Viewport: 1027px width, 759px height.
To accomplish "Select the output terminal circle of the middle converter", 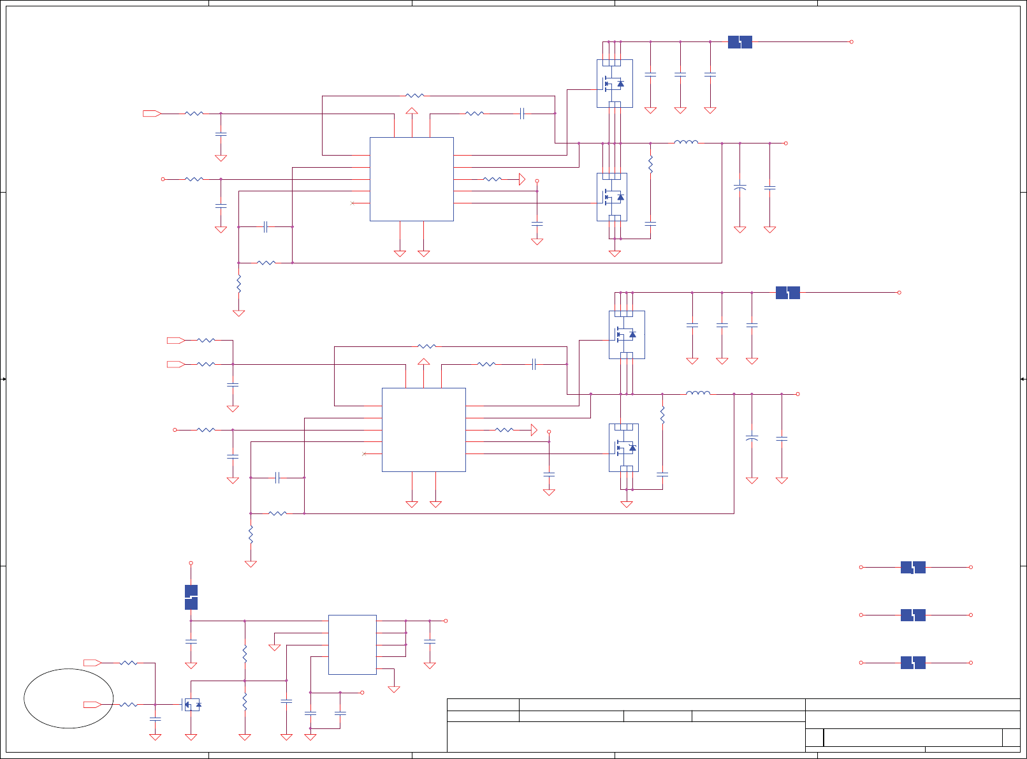I will click(798, 394).
